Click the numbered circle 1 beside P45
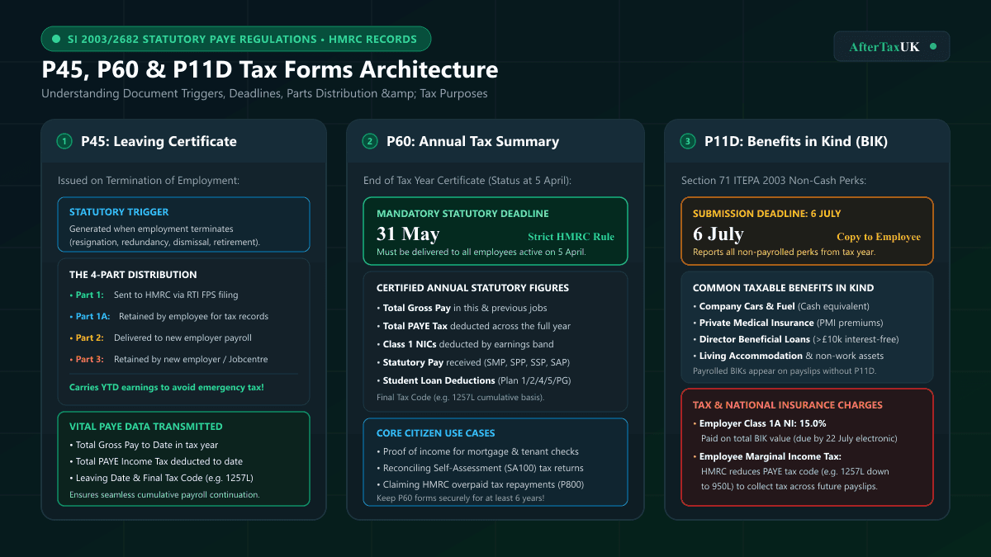Viewport: 991px width, 557px height. 64,141
